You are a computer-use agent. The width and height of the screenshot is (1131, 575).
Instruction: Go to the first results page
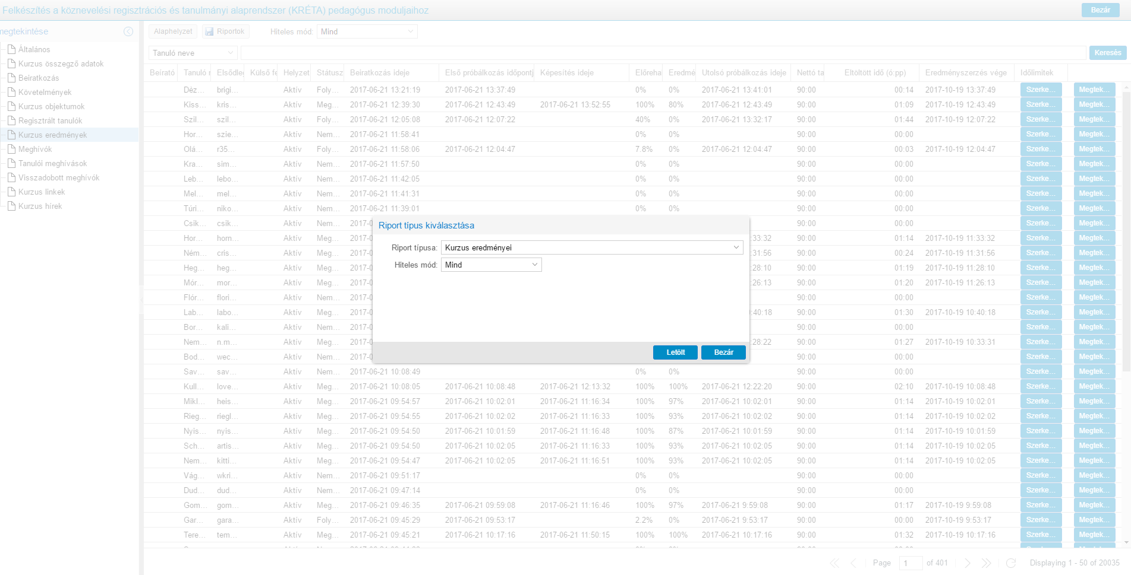[834, 563]
